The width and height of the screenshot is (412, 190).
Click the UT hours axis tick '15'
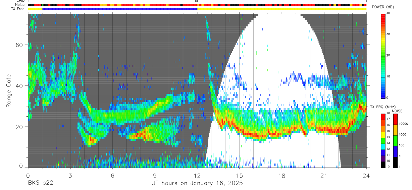point(240,175)
